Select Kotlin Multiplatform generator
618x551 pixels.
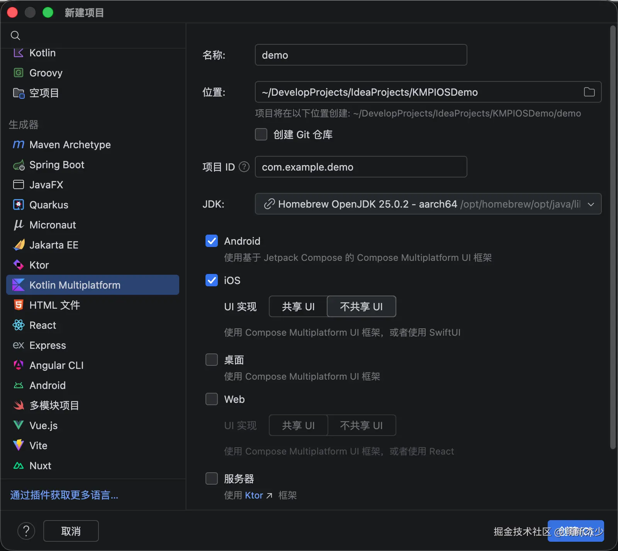coord(93,285)
